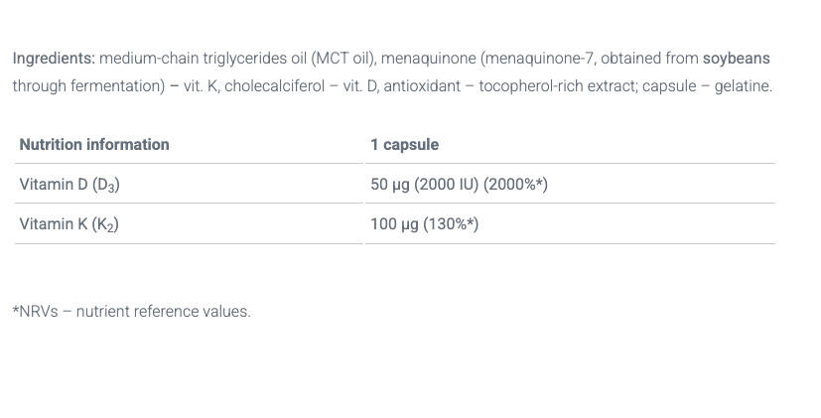The width and height of the screenshot is (821, 418).
Task: Select the "Vitamin D (D3)" row label
Action: coord(69,185)
